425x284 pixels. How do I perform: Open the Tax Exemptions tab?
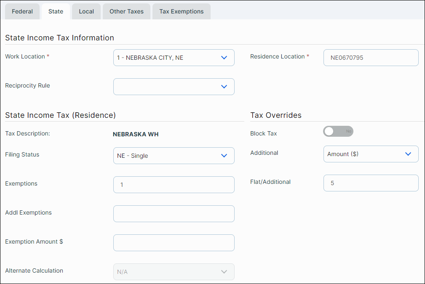pyautogui.click(x=181, y=11)
